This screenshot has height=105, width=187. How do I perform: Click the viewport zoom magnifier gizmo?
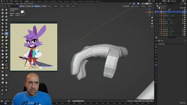pos(152,17)
